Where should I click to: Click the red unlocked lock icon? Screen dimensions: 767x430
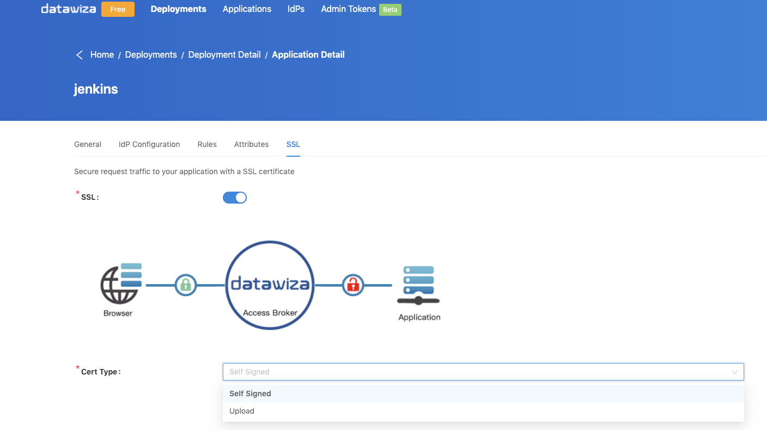click(353, 285)
